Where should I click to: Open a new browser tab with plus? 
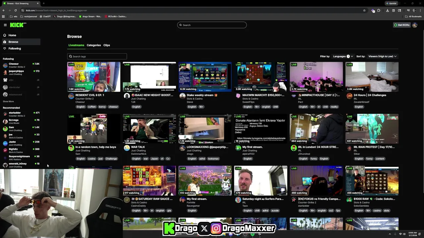43,3
